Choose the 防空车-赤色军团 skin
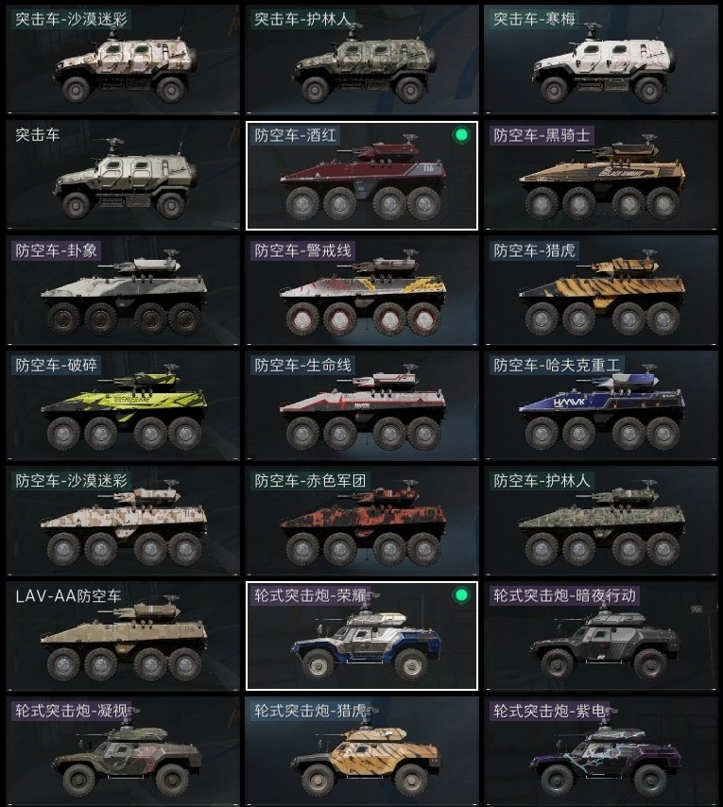 (362, 521)
